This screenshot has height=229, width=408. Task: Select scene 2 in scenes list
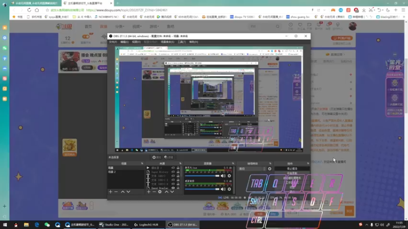125,172
